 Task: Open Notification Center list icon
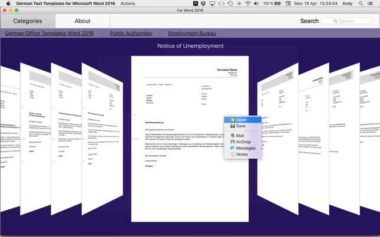(x=371, y=4)
